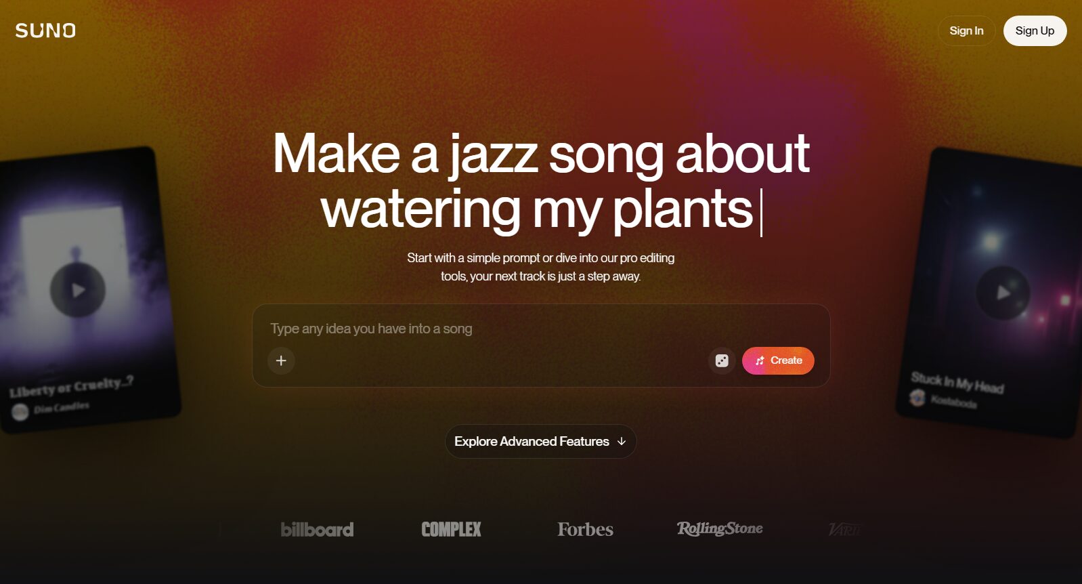Open the Liberty or Cruelty song title
This screenshot has height=584, width=1082.
tap(71, 387)
